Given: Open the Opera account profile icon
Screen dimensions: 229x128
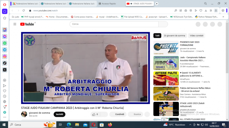Looking at the screenshot, I should (216, 11).
